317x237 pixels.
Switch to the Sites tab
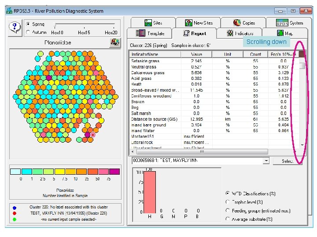click(153, 23)
